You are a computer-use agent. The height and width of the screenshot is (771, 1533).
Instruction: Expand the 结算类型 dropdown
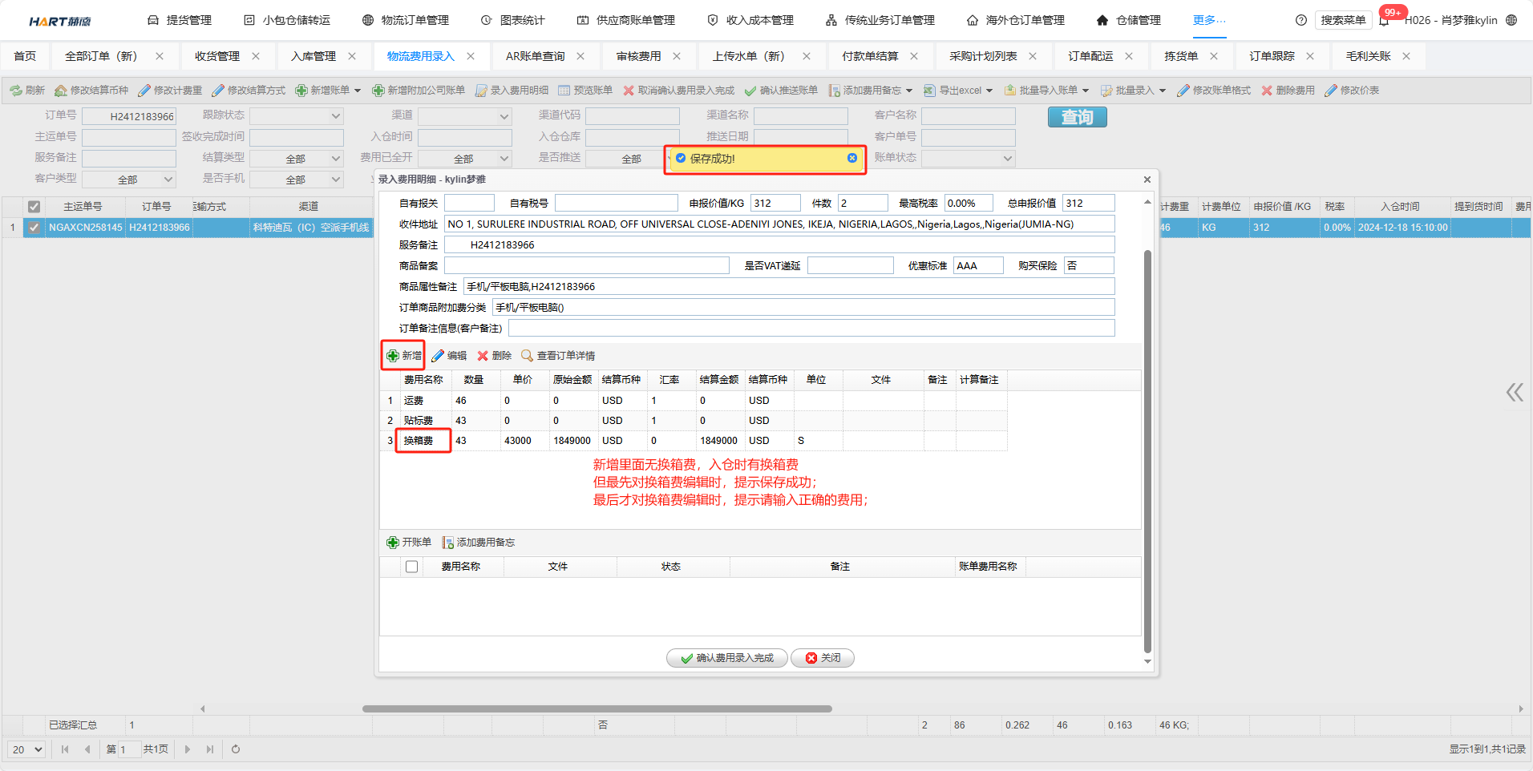tap(336, 159)
